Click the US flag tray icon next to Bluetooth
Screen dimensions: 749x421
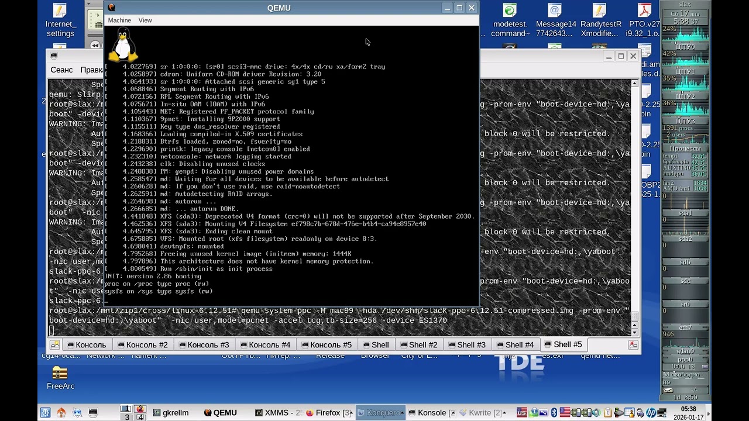click(x=565, y=413)
